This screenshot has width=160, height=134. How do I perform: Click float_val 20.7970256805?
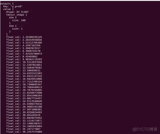pyautogui.click(x=24, y=90)
